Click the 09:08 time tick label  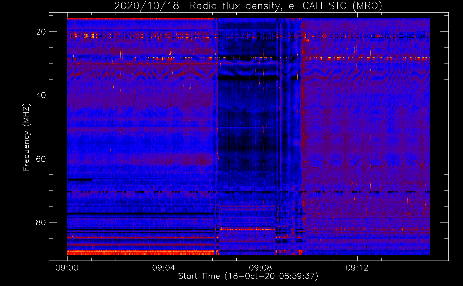(x=260, y=268)
